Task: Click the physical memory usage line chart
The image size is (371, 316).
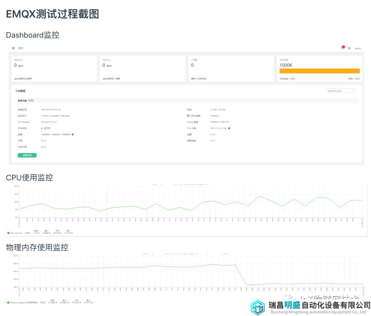Action: tap(191, 271)
